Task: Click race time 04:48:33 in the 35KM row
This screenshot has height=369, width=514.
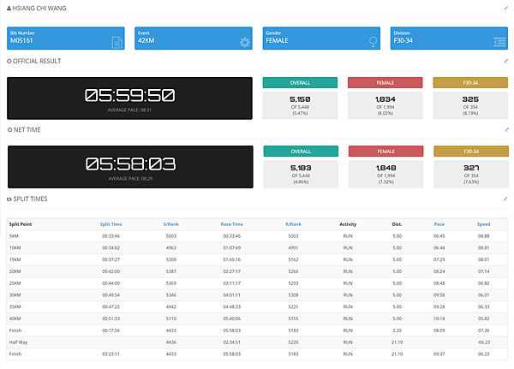Action: pos(232,307)
